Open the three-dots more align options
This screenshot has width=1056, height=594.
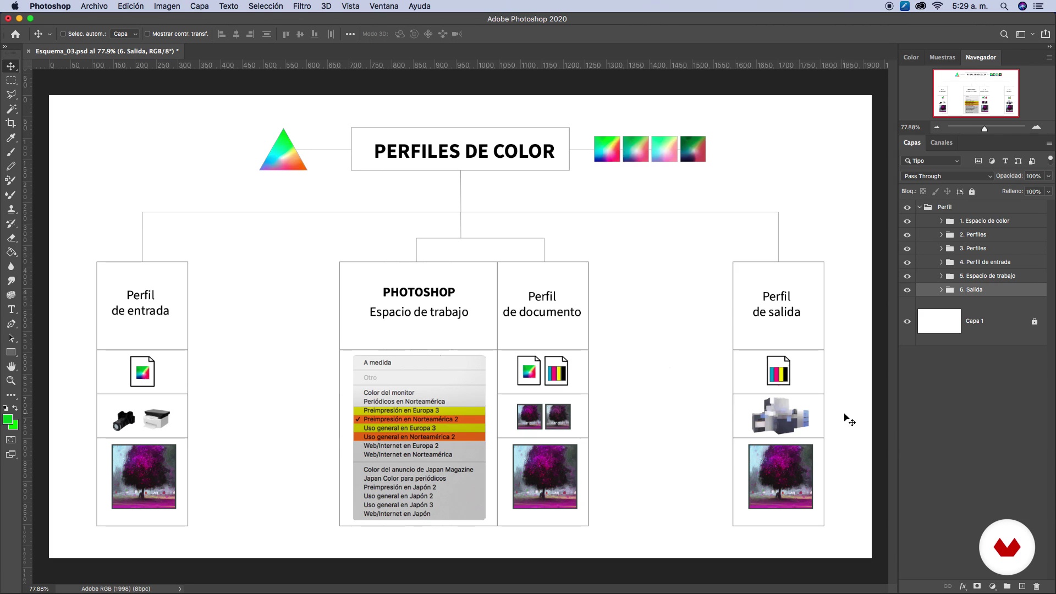350,34
